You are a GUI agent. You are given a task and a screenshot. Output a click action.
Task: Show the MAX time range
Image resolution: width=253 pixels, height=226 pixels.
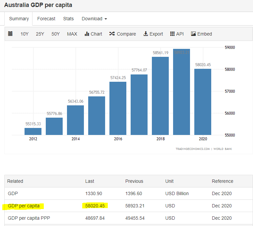pyautogui.click(x=72, y=34)
